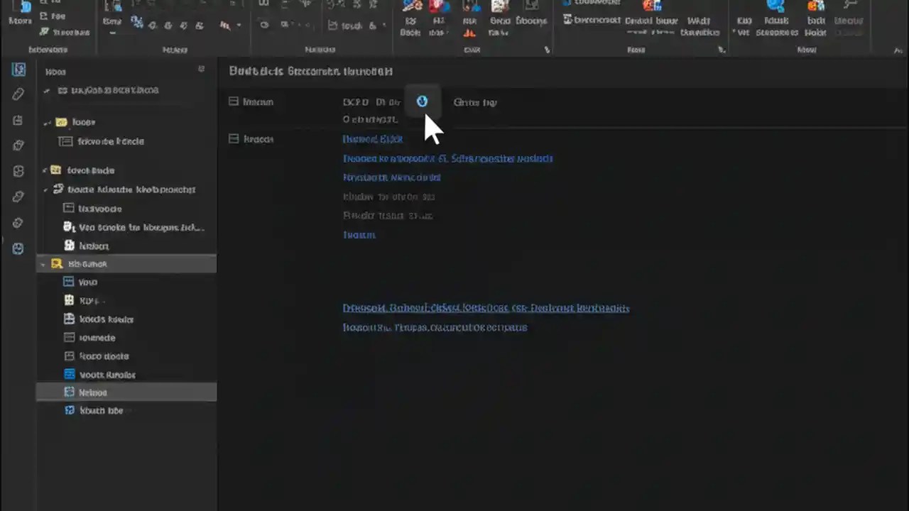This screenshot has width=909, height=511.
Task: Click the topmost icon of the left sidebar strip
Action: click(18, 69)
